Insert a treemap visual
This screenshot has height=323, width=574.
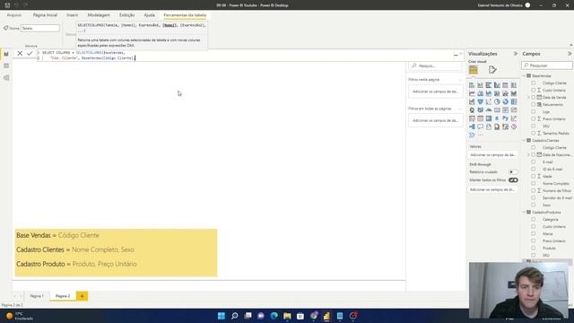[514, 101]
